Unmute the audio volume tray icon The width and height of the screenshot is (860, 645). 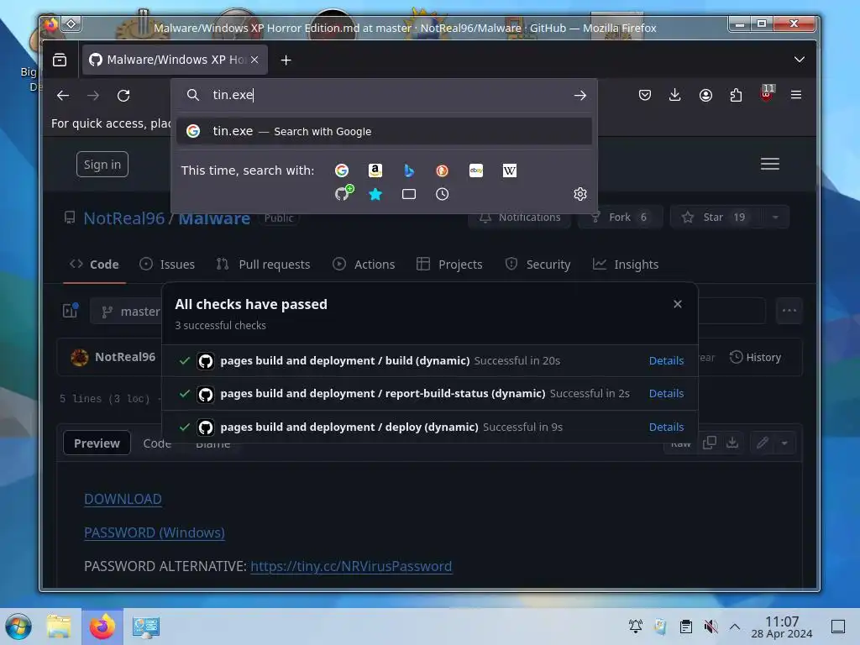coord(711,627)
